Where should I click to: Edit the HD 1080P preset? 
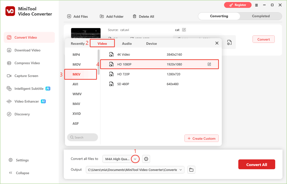209,64
